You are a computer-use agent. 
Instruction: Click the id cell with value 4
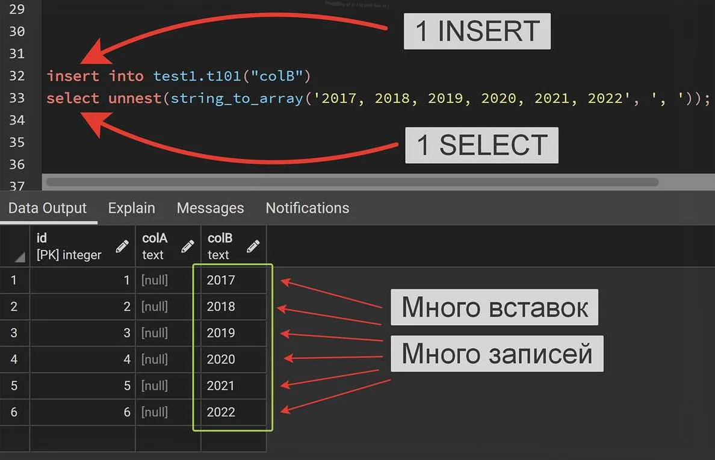pos(82,359)
